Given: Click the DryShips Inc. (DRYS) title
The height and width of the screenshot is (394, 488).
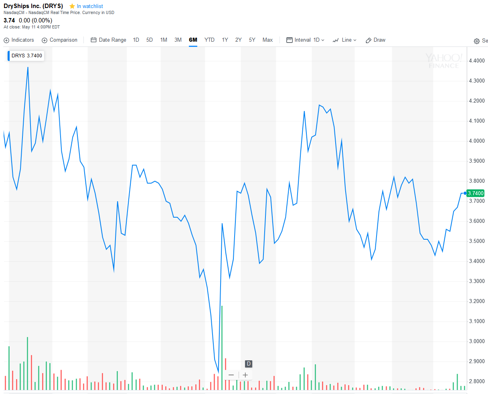Looking at the screenshot, I should click(33, 6).
